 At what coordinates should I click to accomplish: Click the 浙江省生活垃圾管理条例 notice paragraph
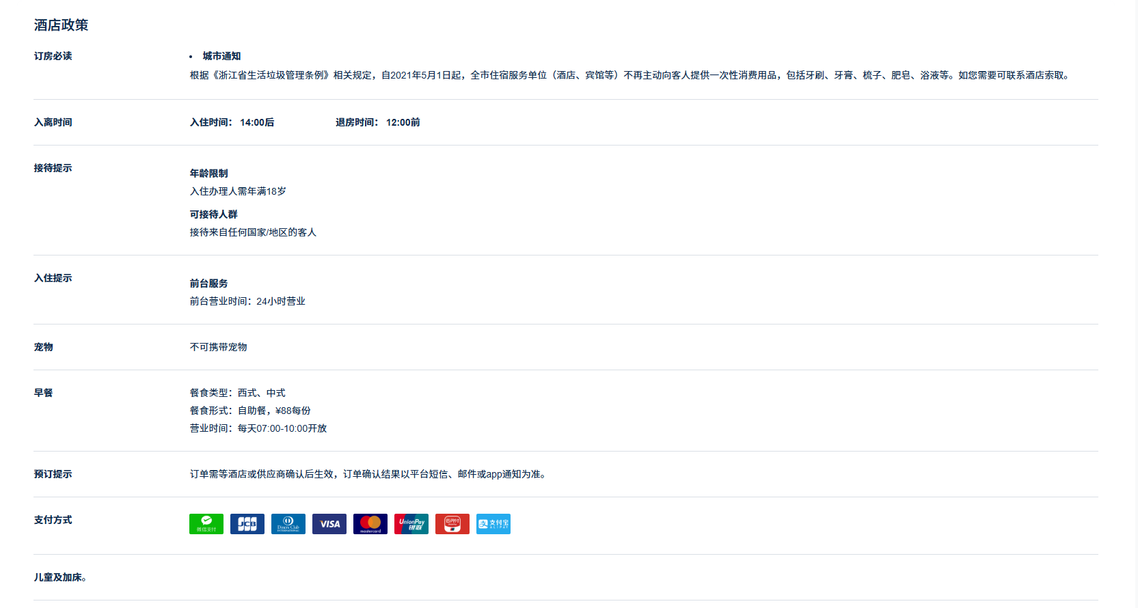tap(632, 75)
